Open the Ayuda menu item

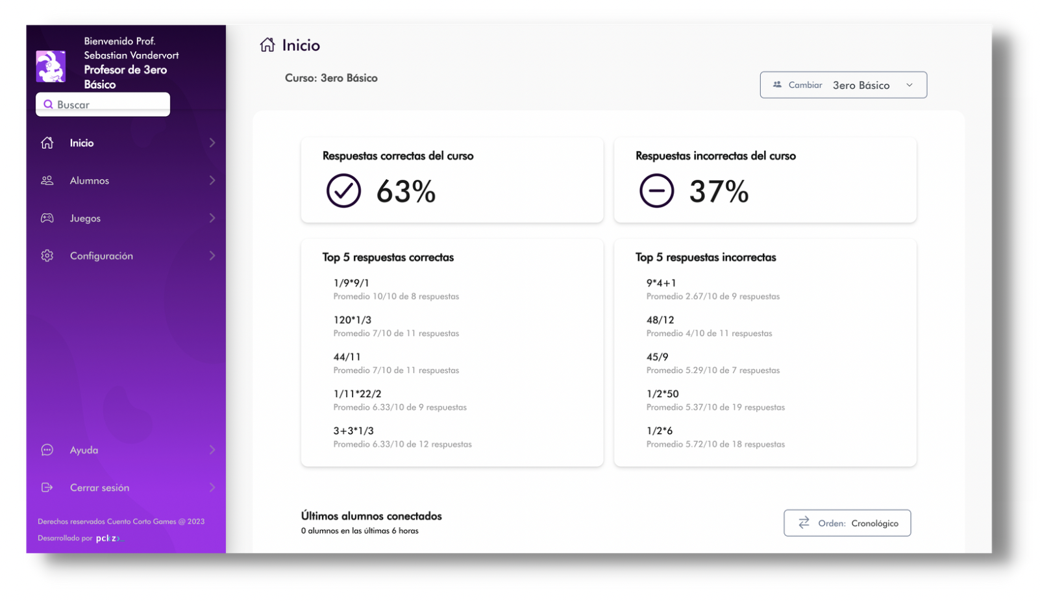point(84,450)
